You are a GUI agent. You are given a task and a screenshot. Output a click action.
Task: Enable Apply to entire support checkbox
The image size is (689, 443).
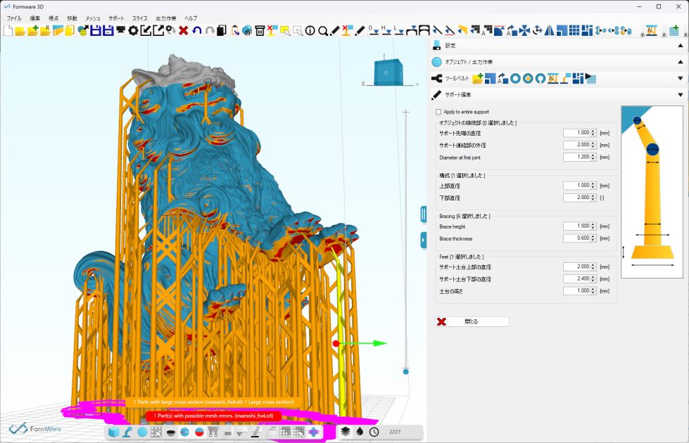[x=438, y=112]
